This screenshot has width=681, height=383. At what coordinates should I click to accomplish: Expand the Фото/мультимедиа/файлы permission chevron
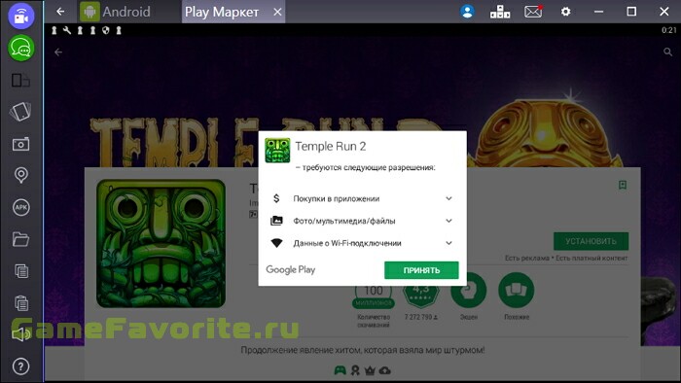tap(448, 221)
